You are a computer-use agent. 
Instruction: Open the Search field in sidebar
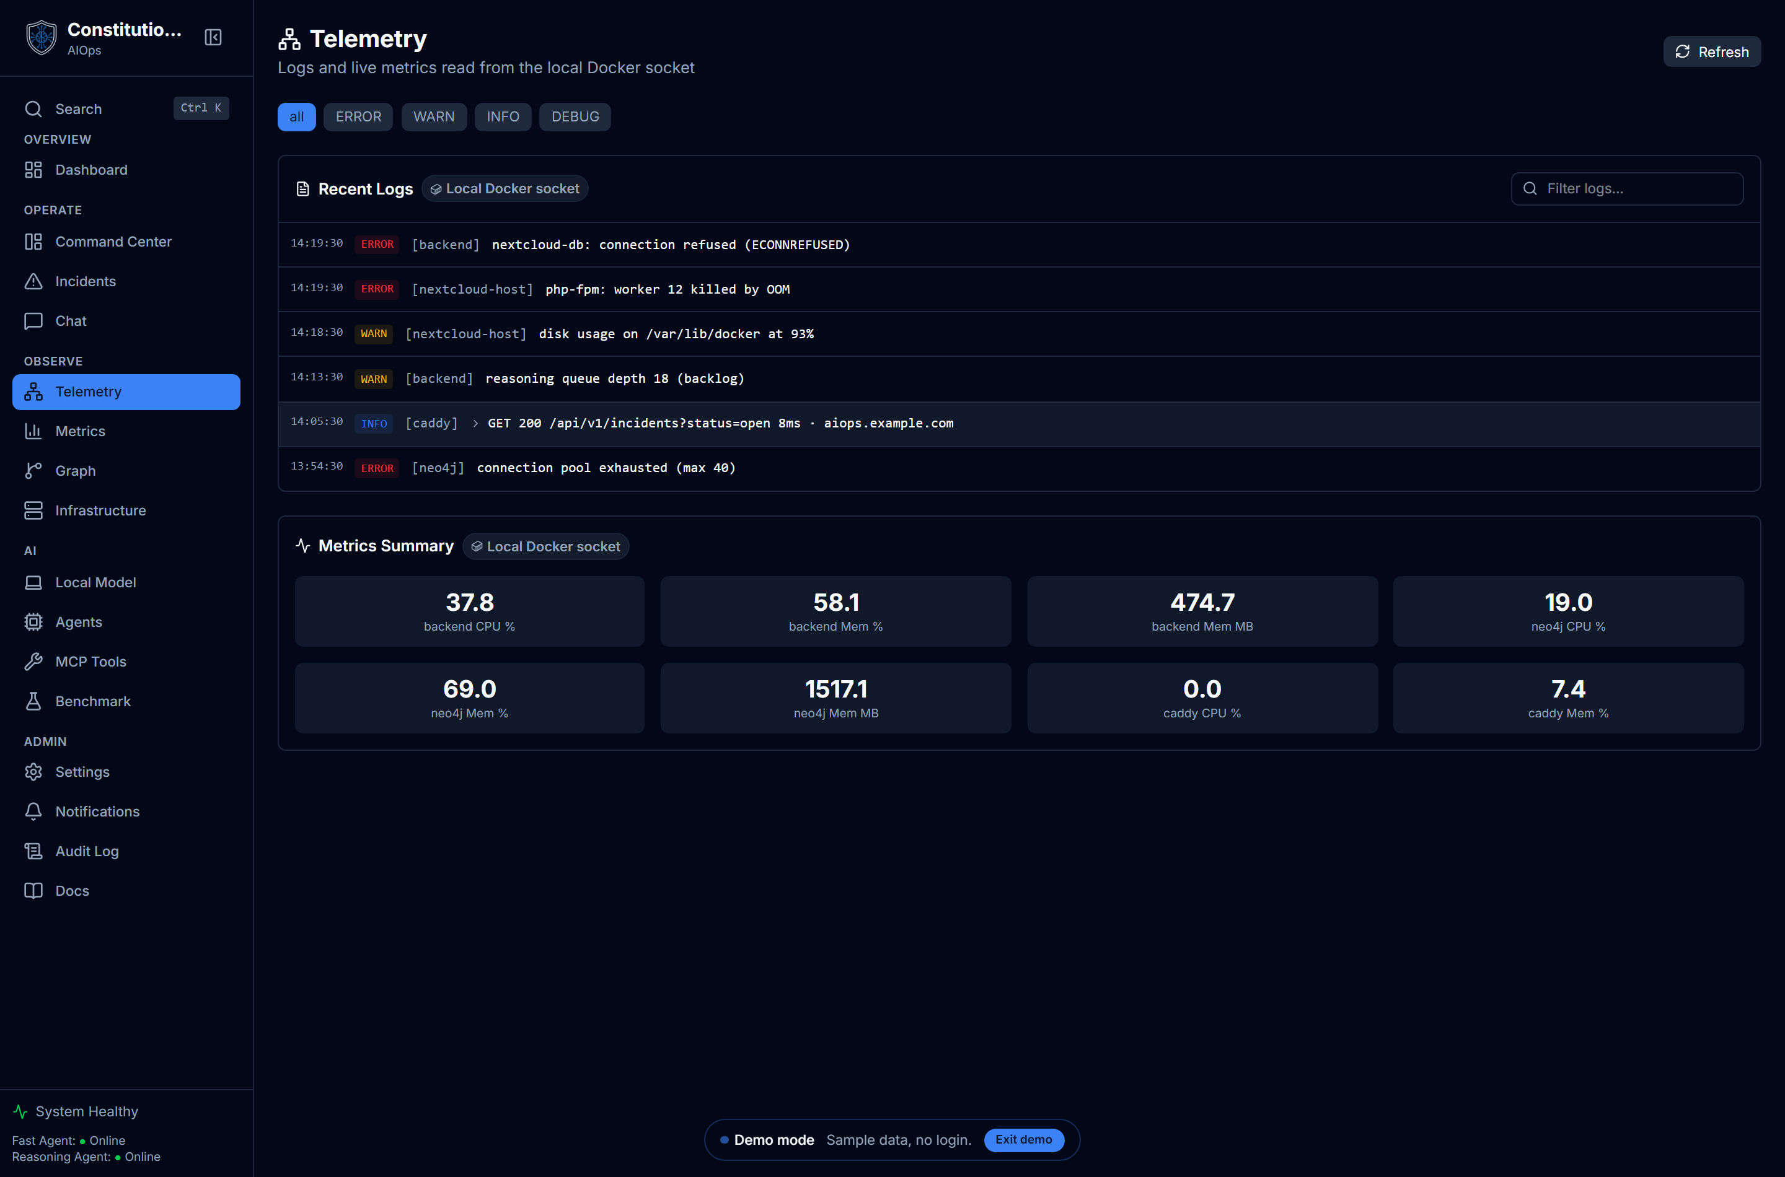point(126,109)
